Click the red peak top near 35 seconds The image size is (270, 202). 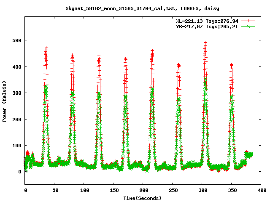46,48
